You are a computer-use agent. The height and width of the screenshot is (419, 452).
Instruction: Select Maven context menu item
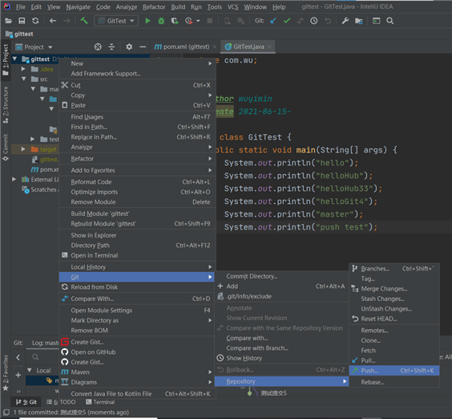click(137, 372)
